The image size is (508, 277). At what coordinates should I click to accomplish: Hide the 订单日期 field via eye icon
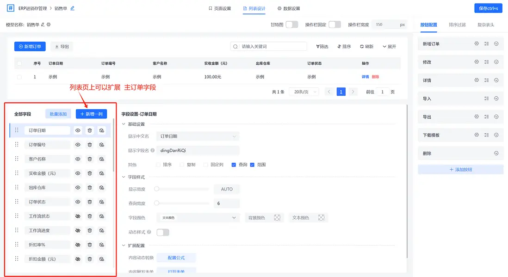pos(78,130)
